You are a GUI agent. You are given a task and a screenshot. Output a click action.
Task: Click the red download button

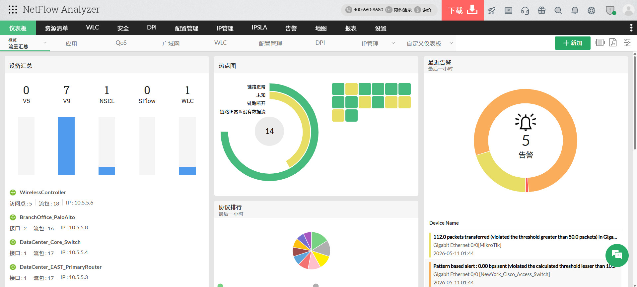462,10
